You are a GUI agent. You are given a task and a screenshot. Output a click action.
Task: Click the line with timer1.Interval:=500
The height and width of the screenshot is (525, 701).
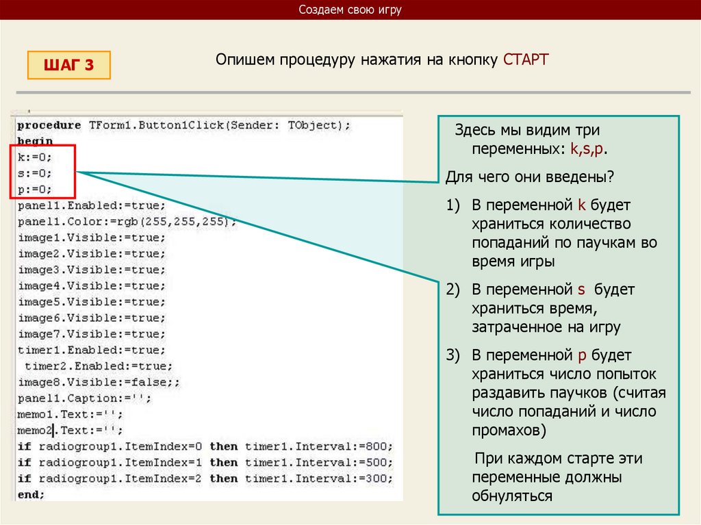[205, 463]
